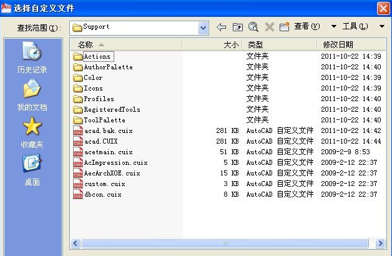This screenshot has height=256, width=392.
Task: Open the 查看(V) view menu
Action: click(307, 26)
